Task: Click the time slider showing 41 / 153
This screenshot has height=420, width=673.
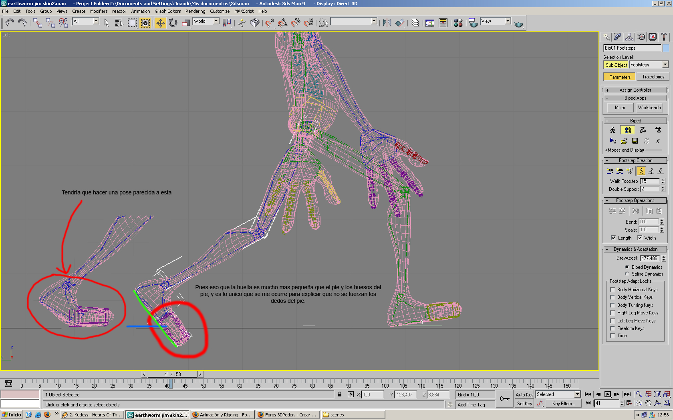Action: tap(172, 374)
